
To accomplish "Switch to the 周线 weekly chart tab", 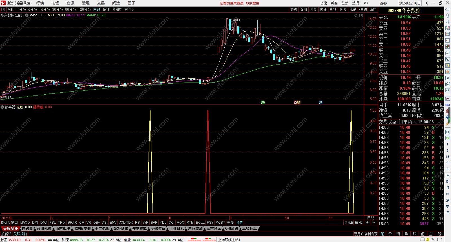I will click(x=106, y=10).
